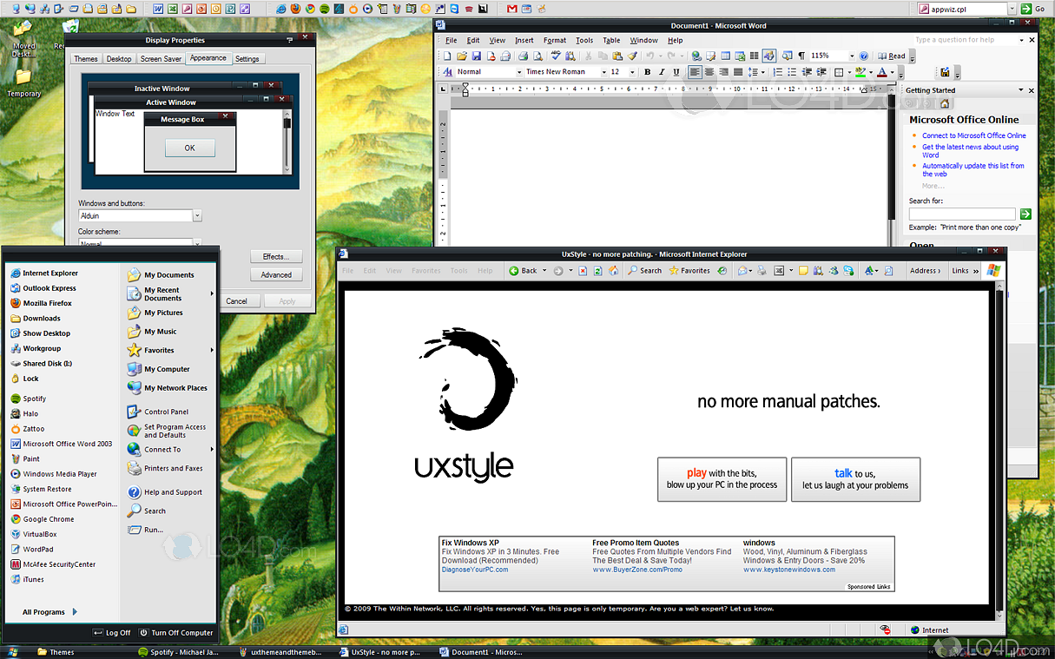Click the New Blank Document icon in Word
This screenshot has height=659, width=1055.
447,56
